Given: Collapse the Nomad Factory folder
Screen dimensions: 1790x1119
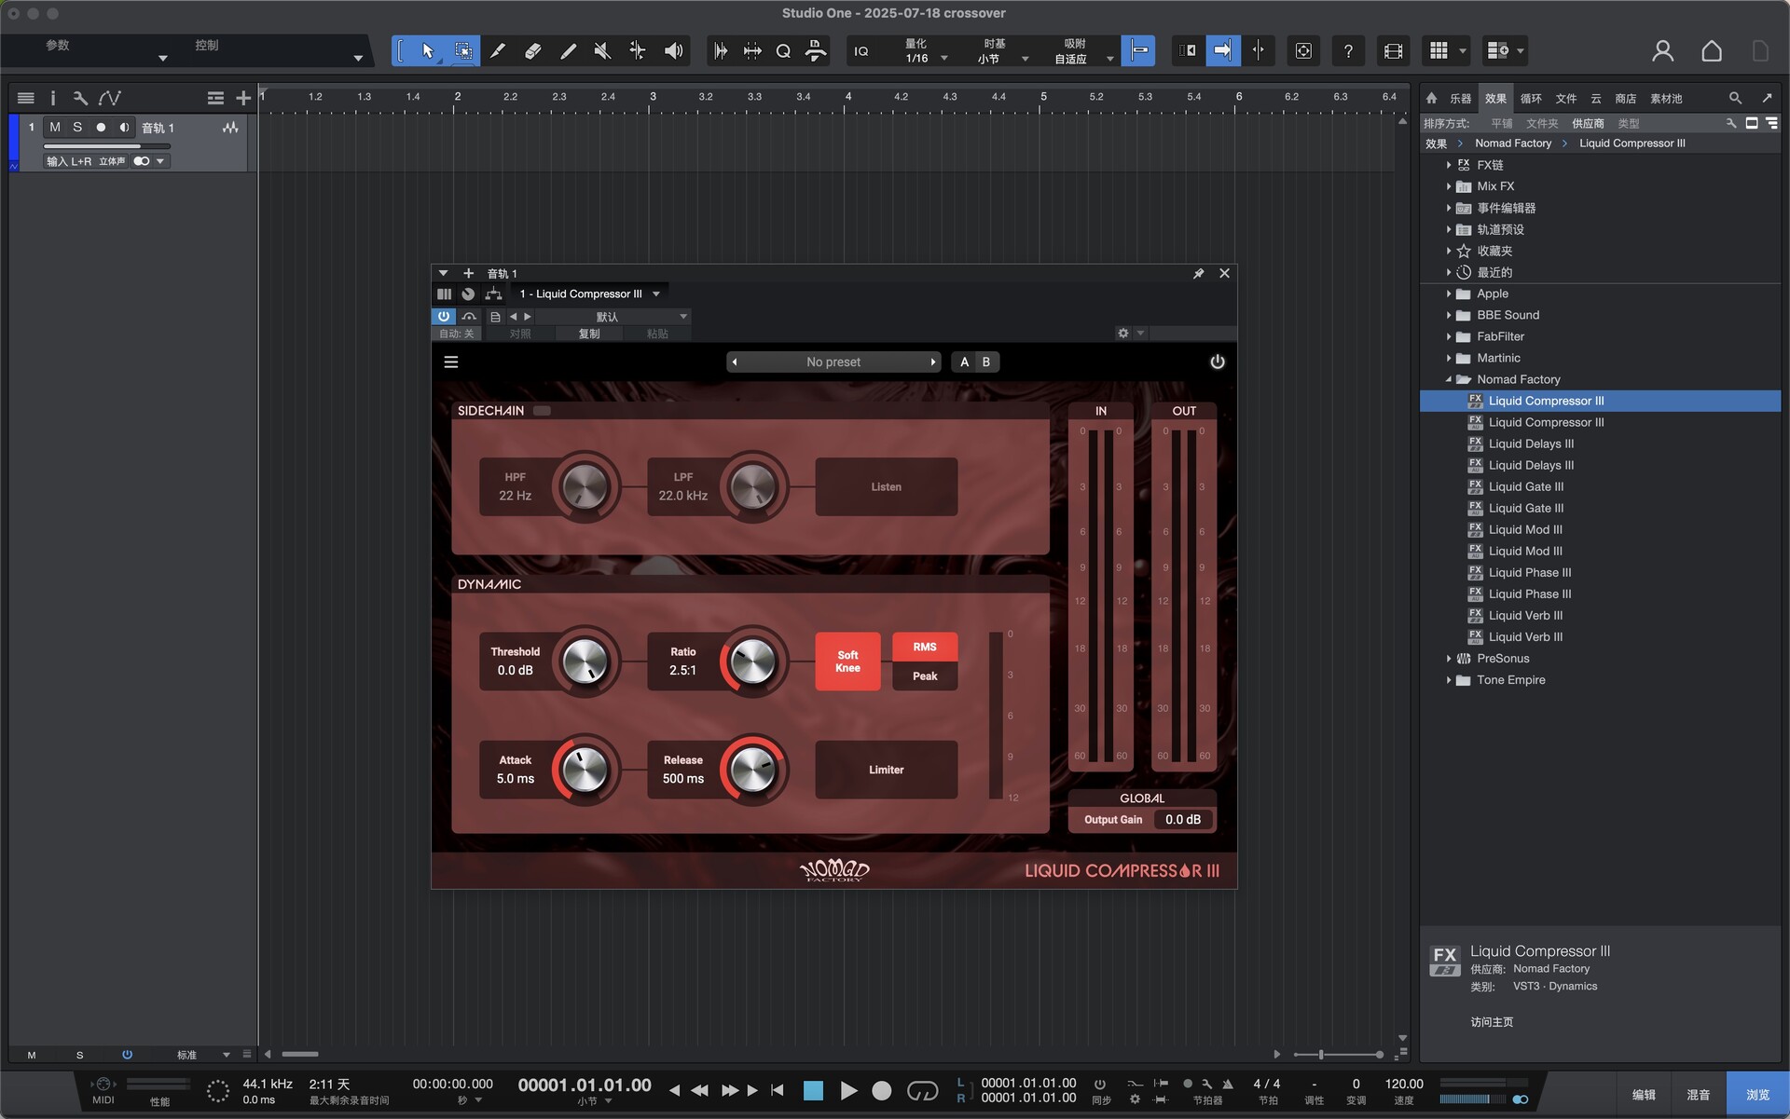Looking at the screenshot, I should click(1449, 379).
